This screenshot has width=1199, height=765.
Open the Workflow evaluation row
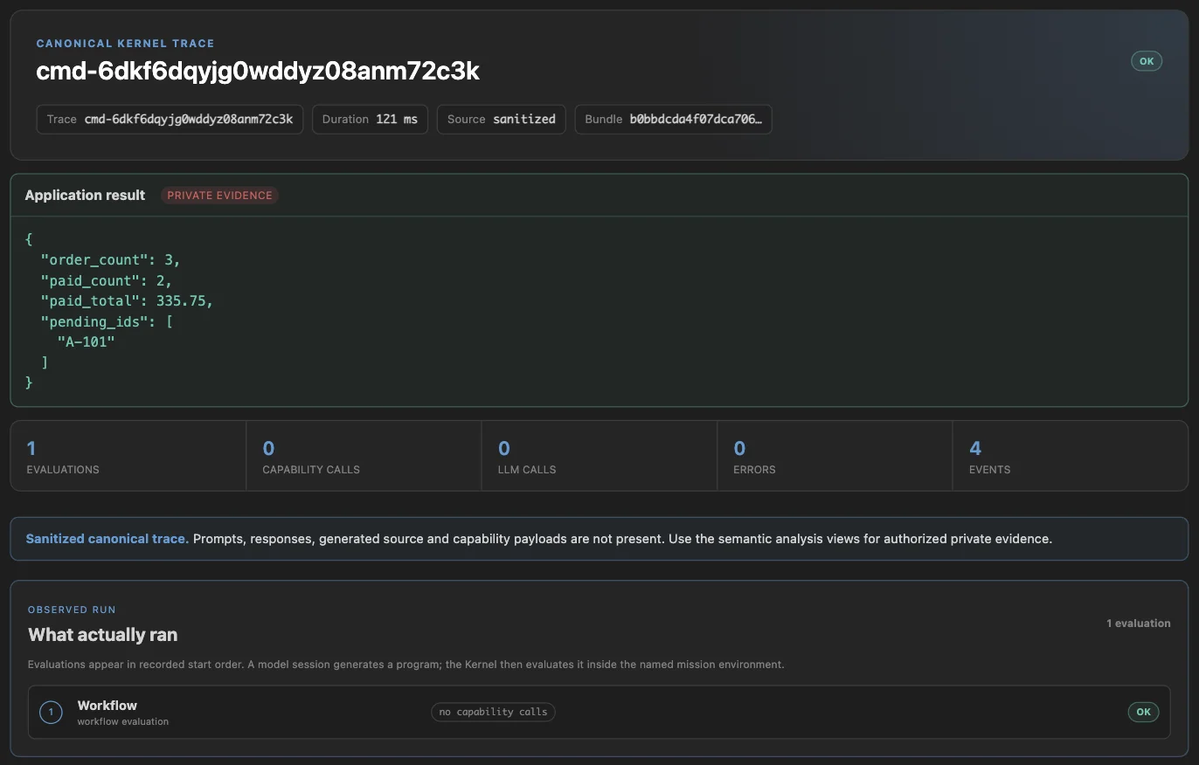(x=599, y=713)
